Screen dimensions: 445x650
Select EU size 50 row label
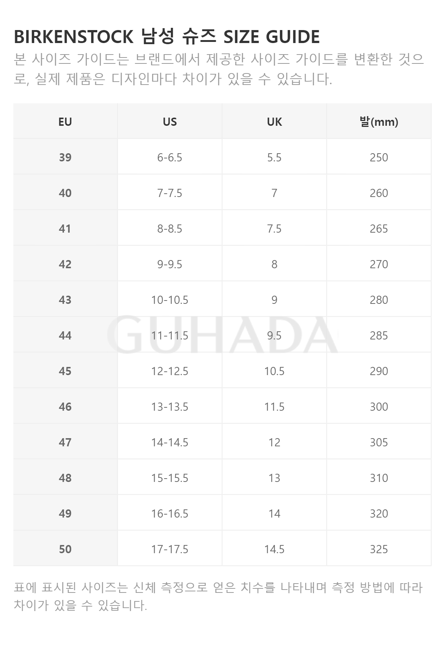click(65, 549)
